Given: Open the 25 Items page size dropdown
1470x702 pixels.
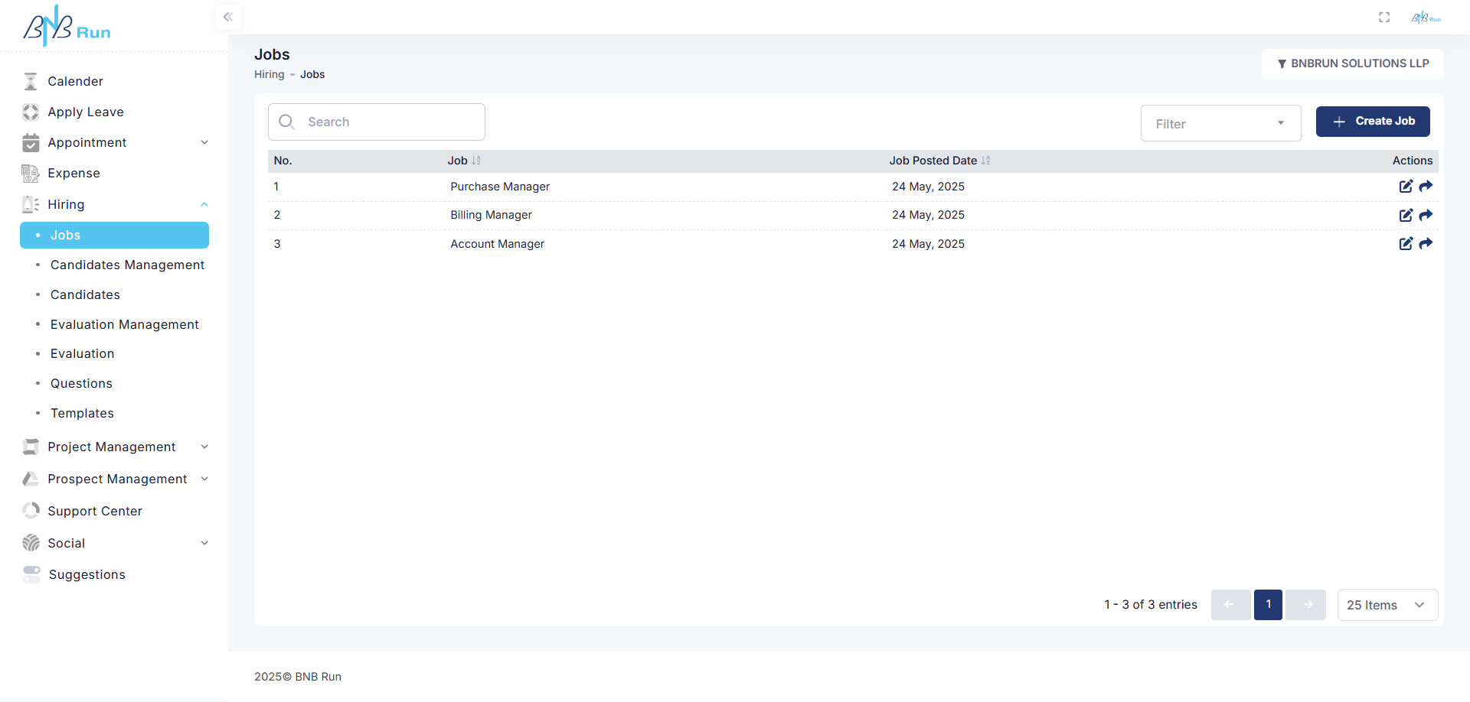Looking at the screenshot, I should [x=1387, y=605].
